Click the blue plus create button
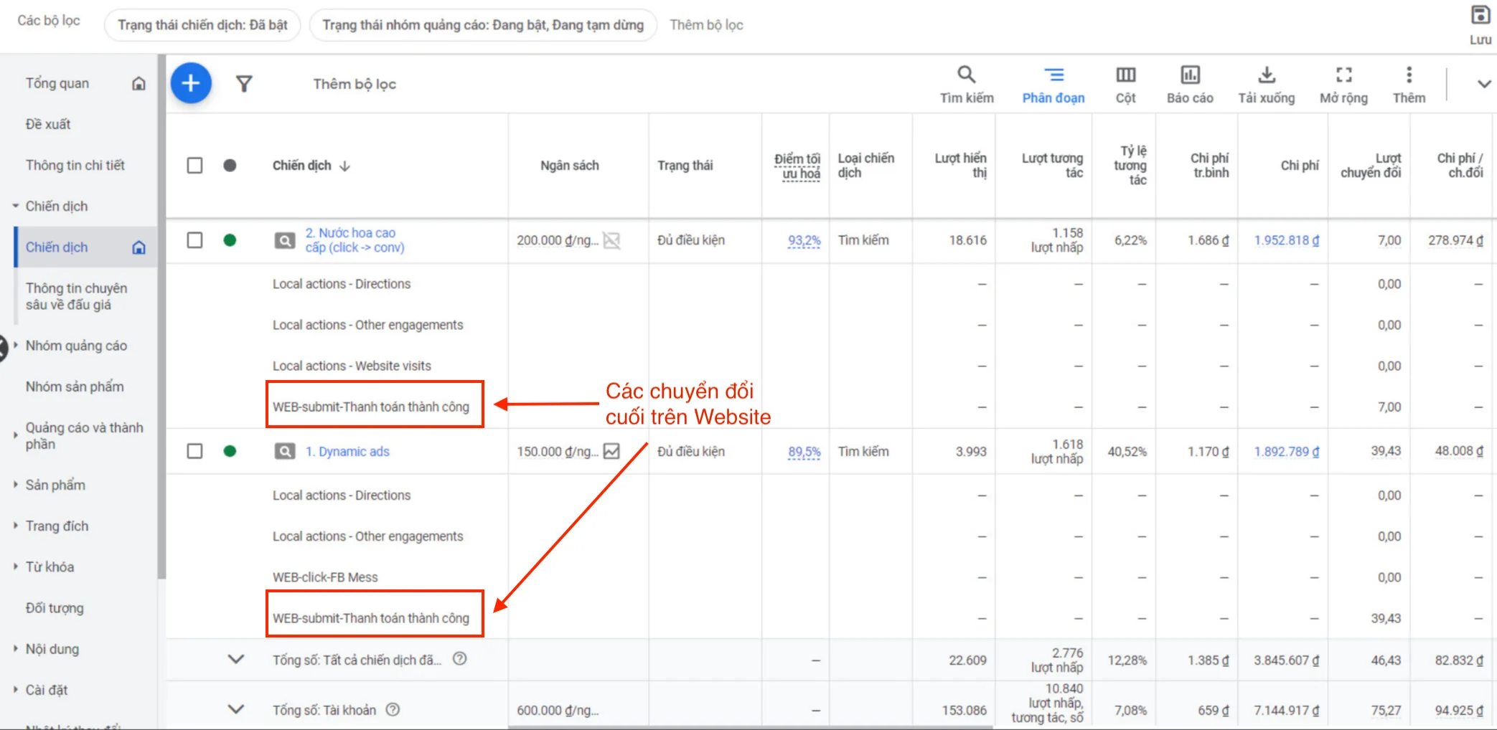The image size is (1497, 730). (x=191, y=83)
